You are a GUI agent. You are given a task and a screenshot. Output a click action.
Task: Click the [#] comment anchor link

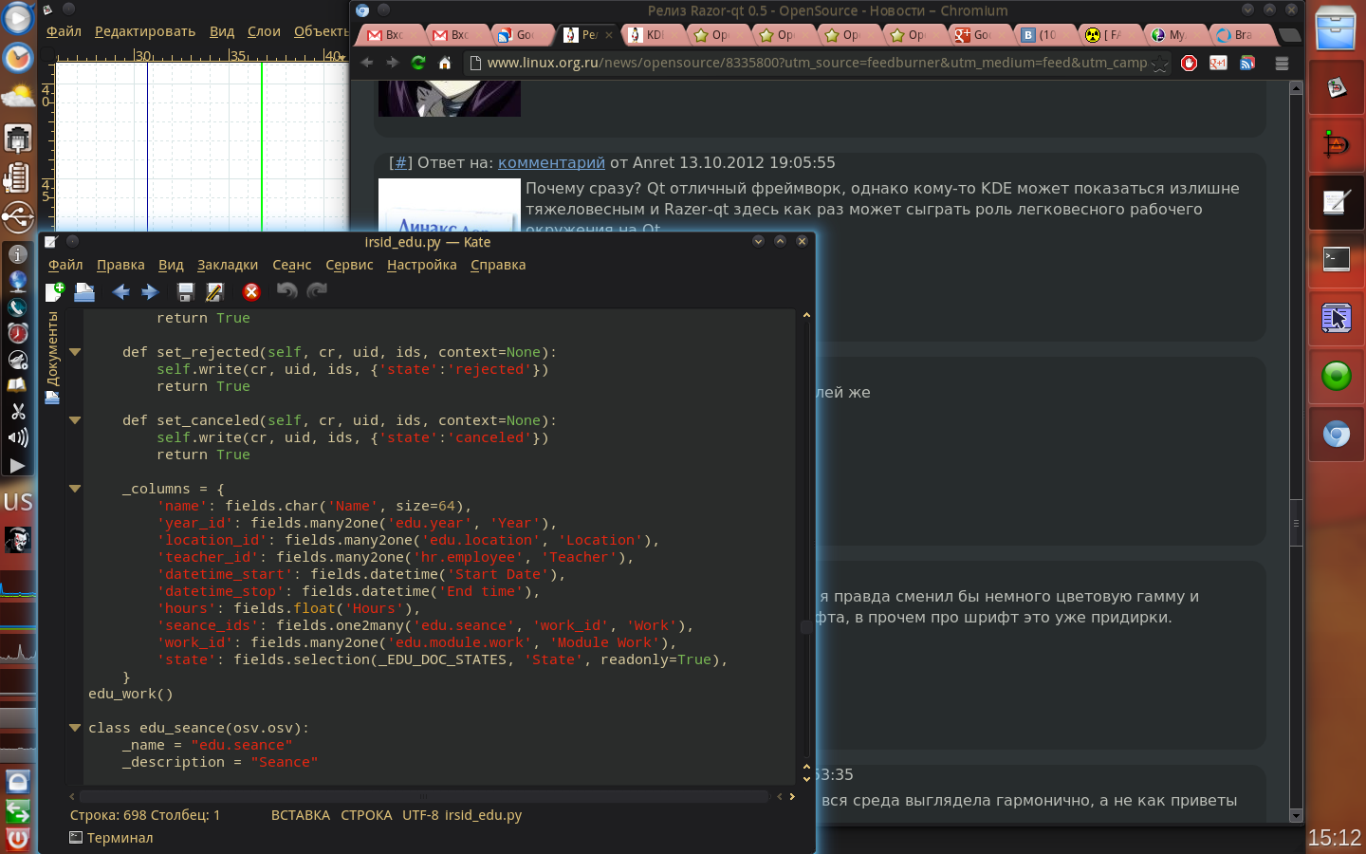tap(400, 162)
